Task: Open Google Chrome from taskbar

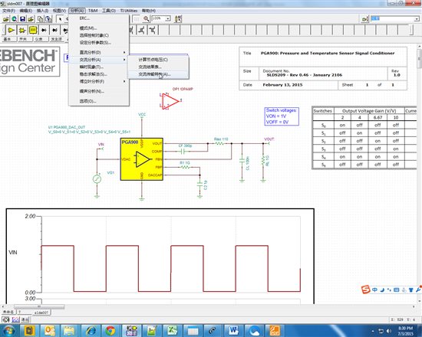Action: [110, 331]
